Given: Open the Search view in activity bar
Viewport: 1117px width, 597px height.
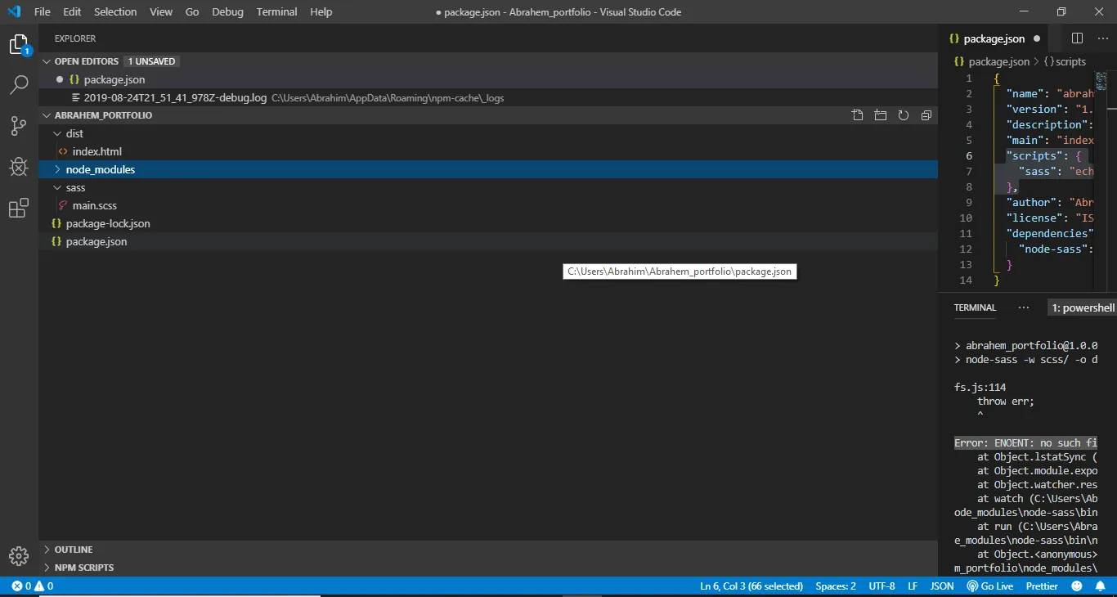Looking at the screenshot, I should [19, 84].
